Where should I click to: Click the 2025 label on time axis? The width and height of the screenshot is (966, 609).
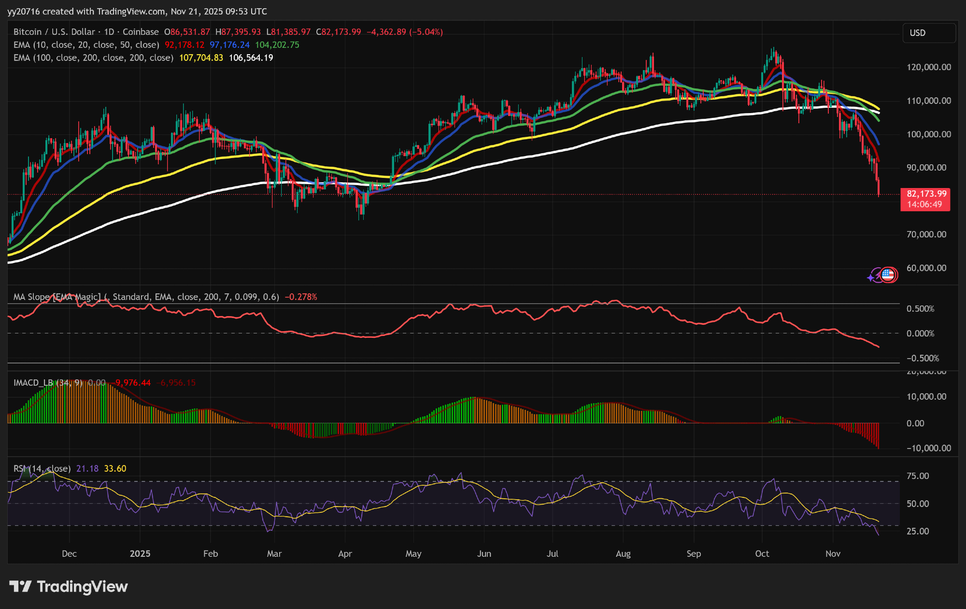[x=140, y=553]
